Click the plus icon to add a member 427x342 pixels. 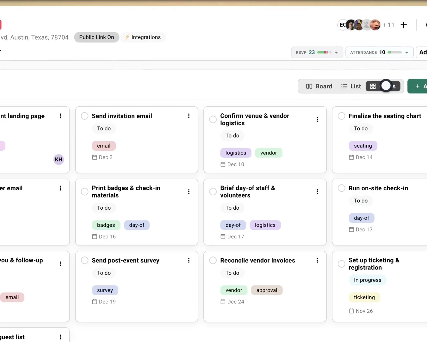[404, 25]
